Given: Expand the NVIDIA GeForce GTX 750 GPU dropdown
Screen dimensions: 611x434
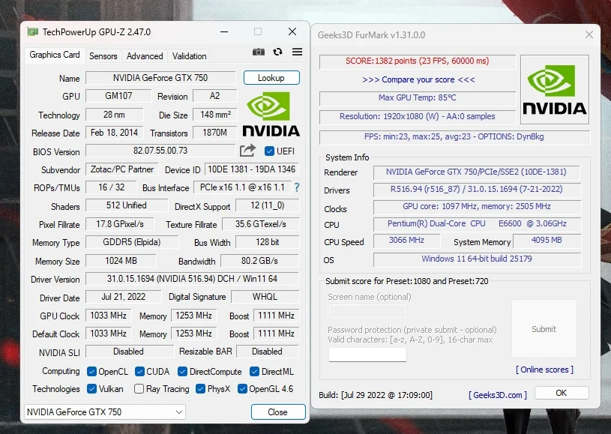Looking at the screenshot, I should tap(104, 412).
